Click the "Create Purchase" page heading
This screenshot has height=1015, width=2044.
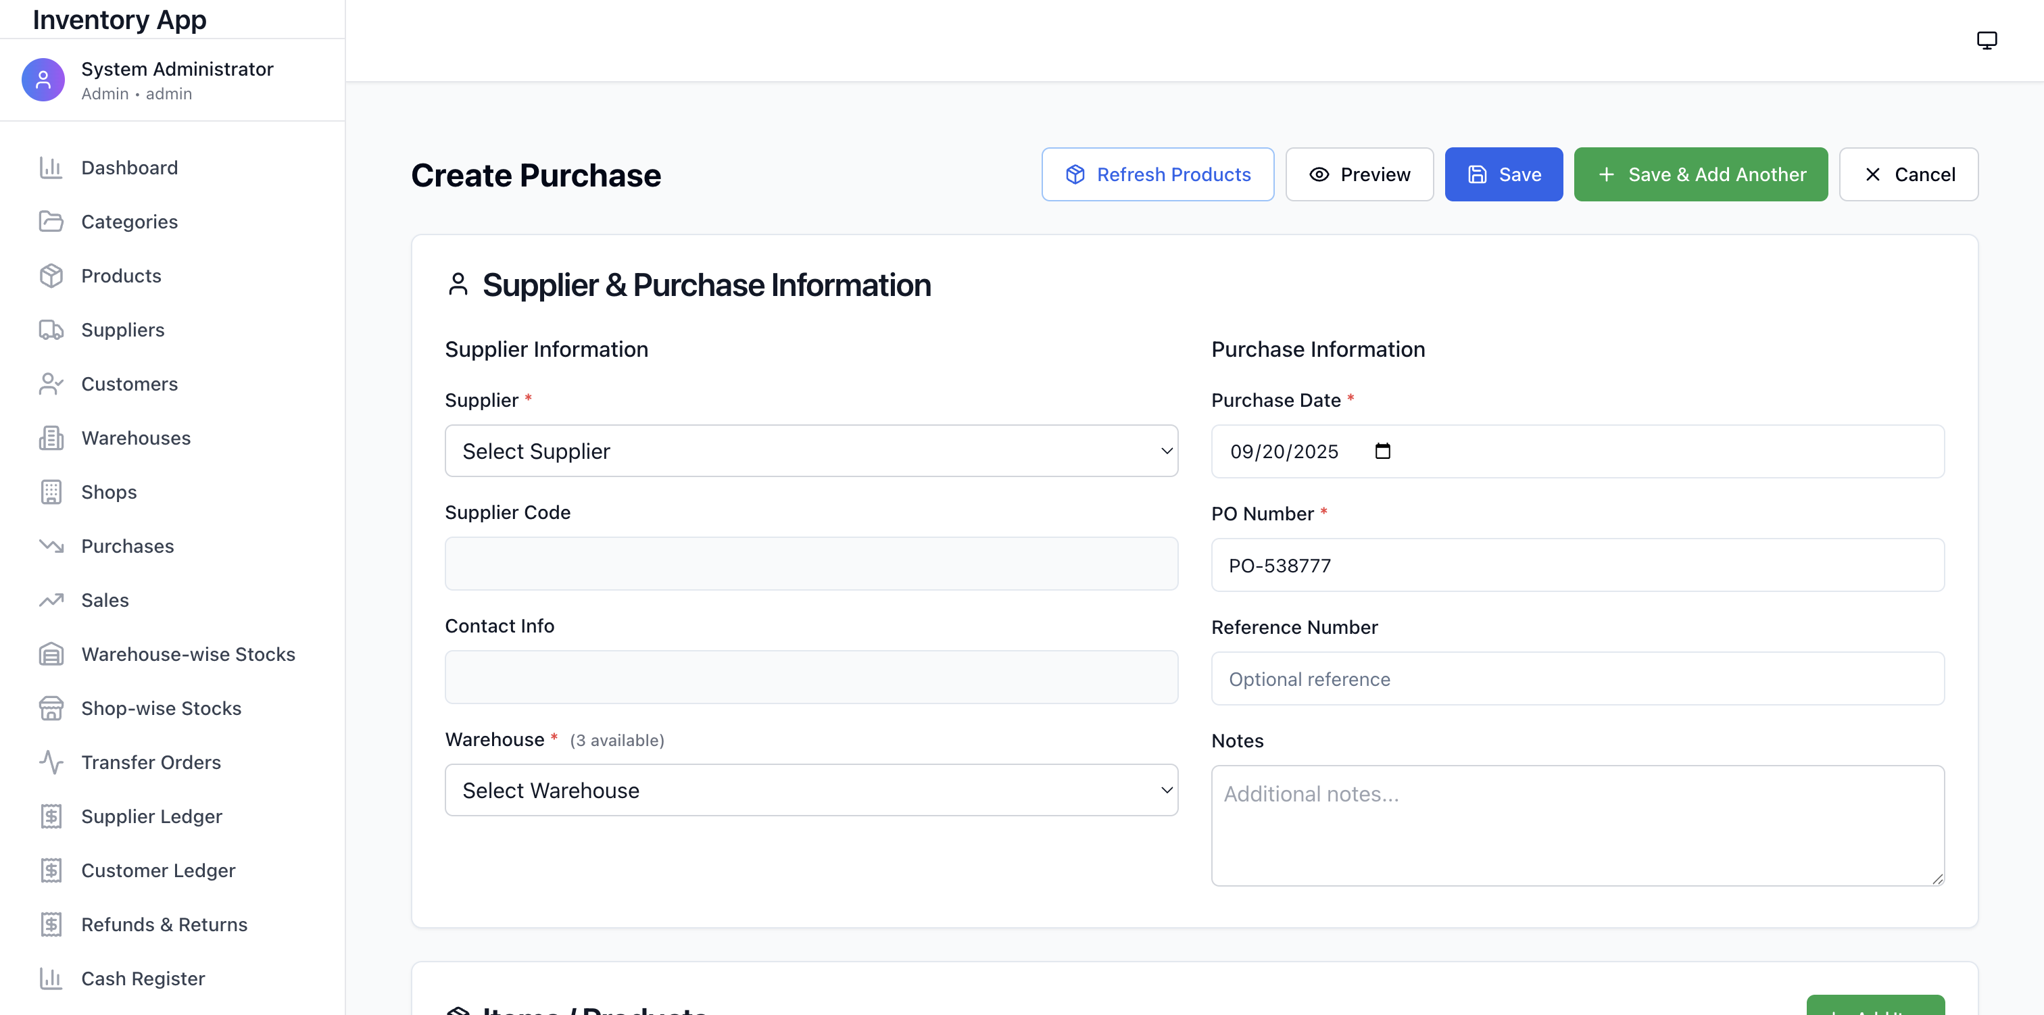[x=535, y=174]
